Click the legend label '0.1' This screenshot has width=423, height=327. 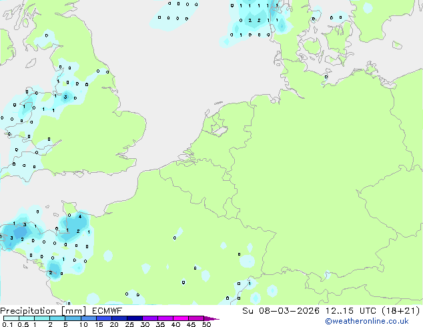pyautogui.click(x=7, y=324)
